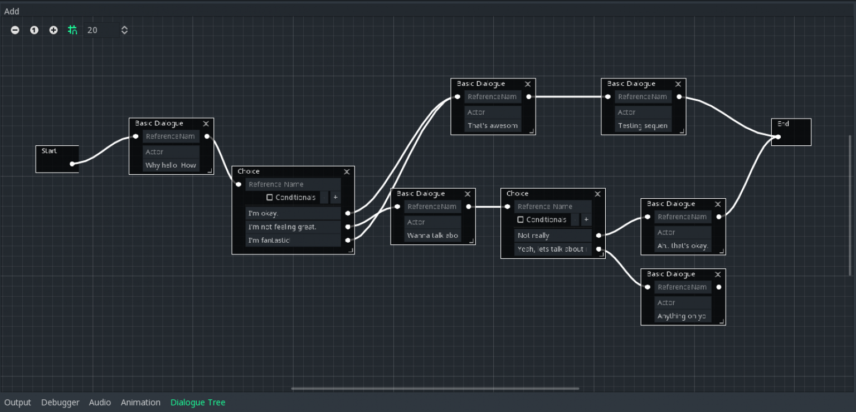Click the Actor field in 'Testing sequen' node
This screenshot has width=856, height=412.
[x=643, y=112]
